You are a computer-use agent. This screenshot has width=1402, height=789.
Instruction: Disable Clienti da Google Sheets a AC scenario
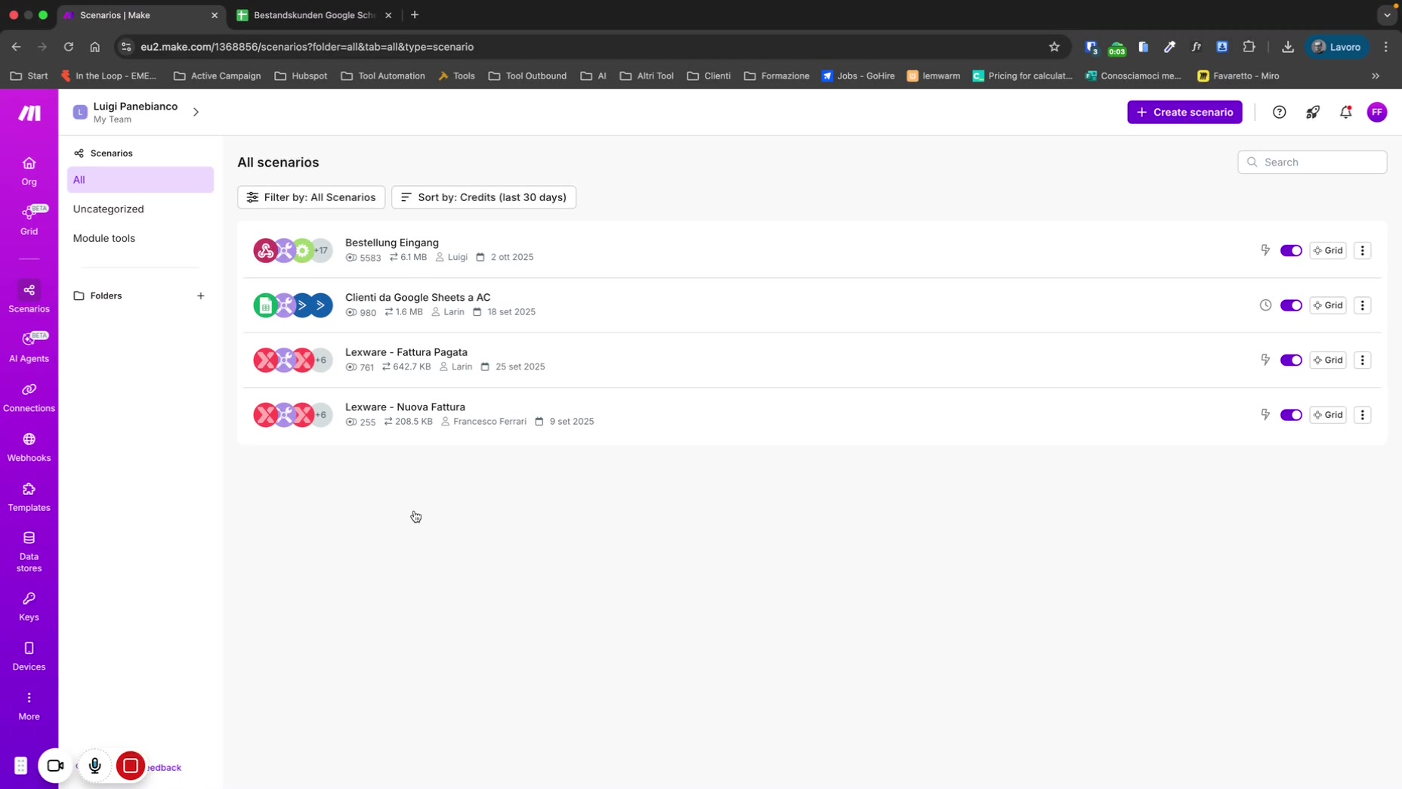pyautogui.click(x=1290, y=305)
